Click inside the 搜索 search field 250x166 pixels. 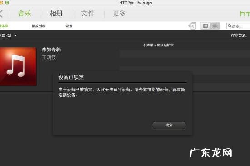tap(238, 26)
